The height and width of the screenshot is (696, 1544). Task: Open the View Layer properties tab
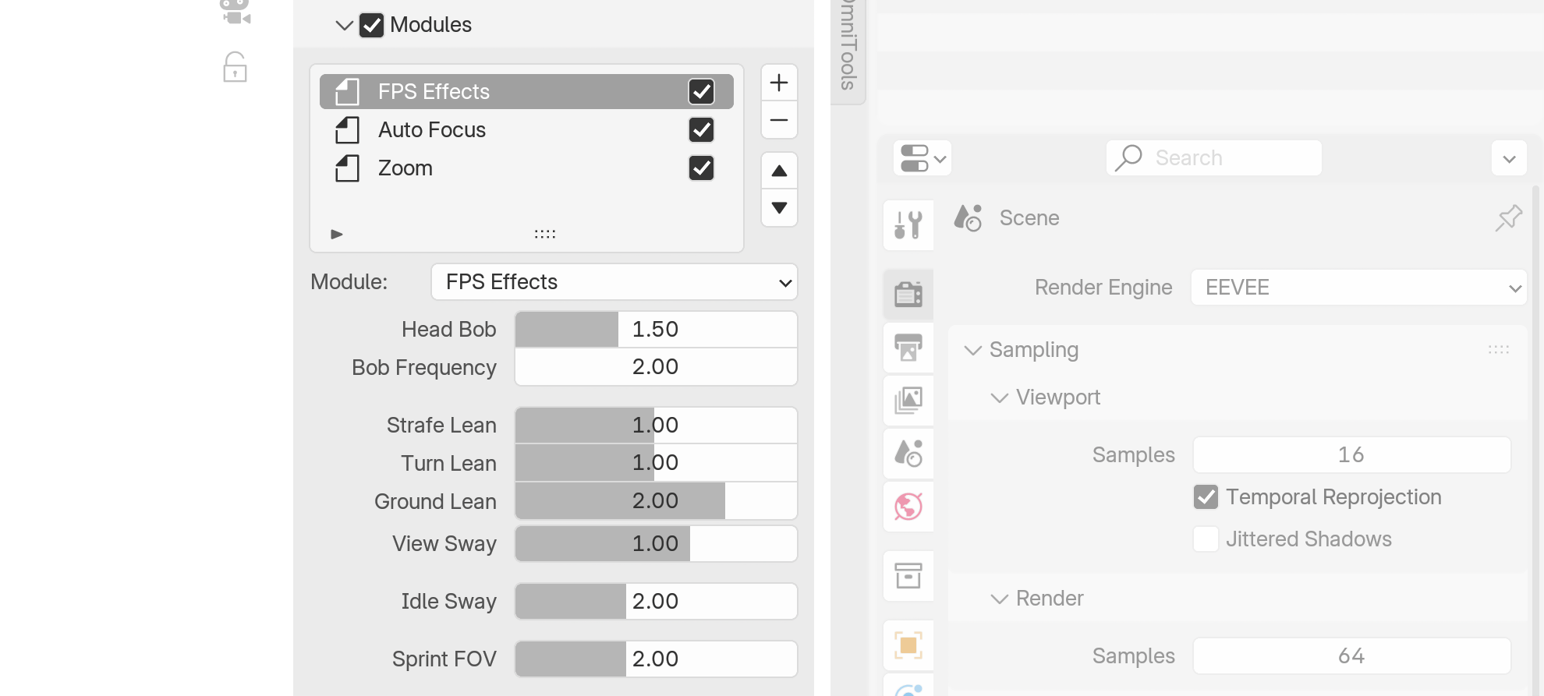[908, 401]
